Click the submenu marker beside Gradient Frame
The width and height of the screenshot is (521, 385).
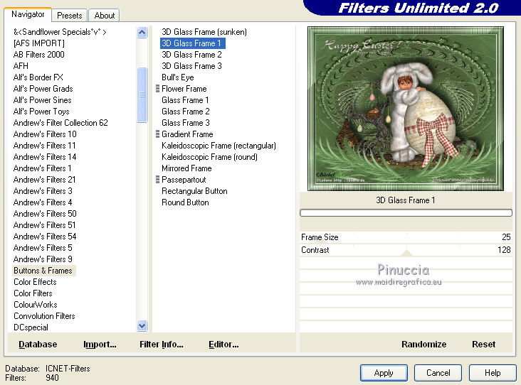click(x=158, y=134)
